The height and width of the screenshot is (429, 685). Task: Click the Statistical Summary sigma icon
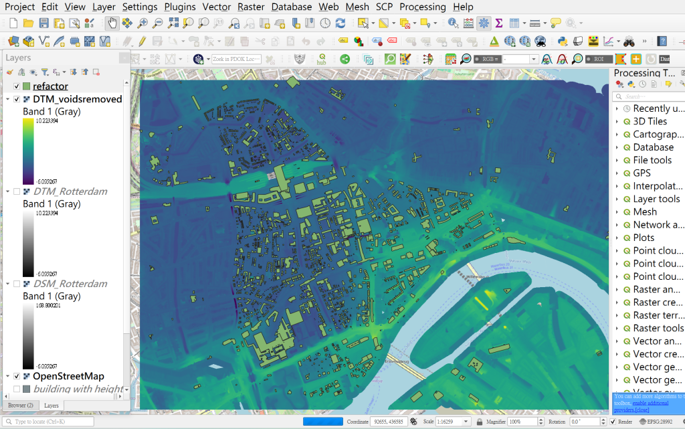pos(499,23)
